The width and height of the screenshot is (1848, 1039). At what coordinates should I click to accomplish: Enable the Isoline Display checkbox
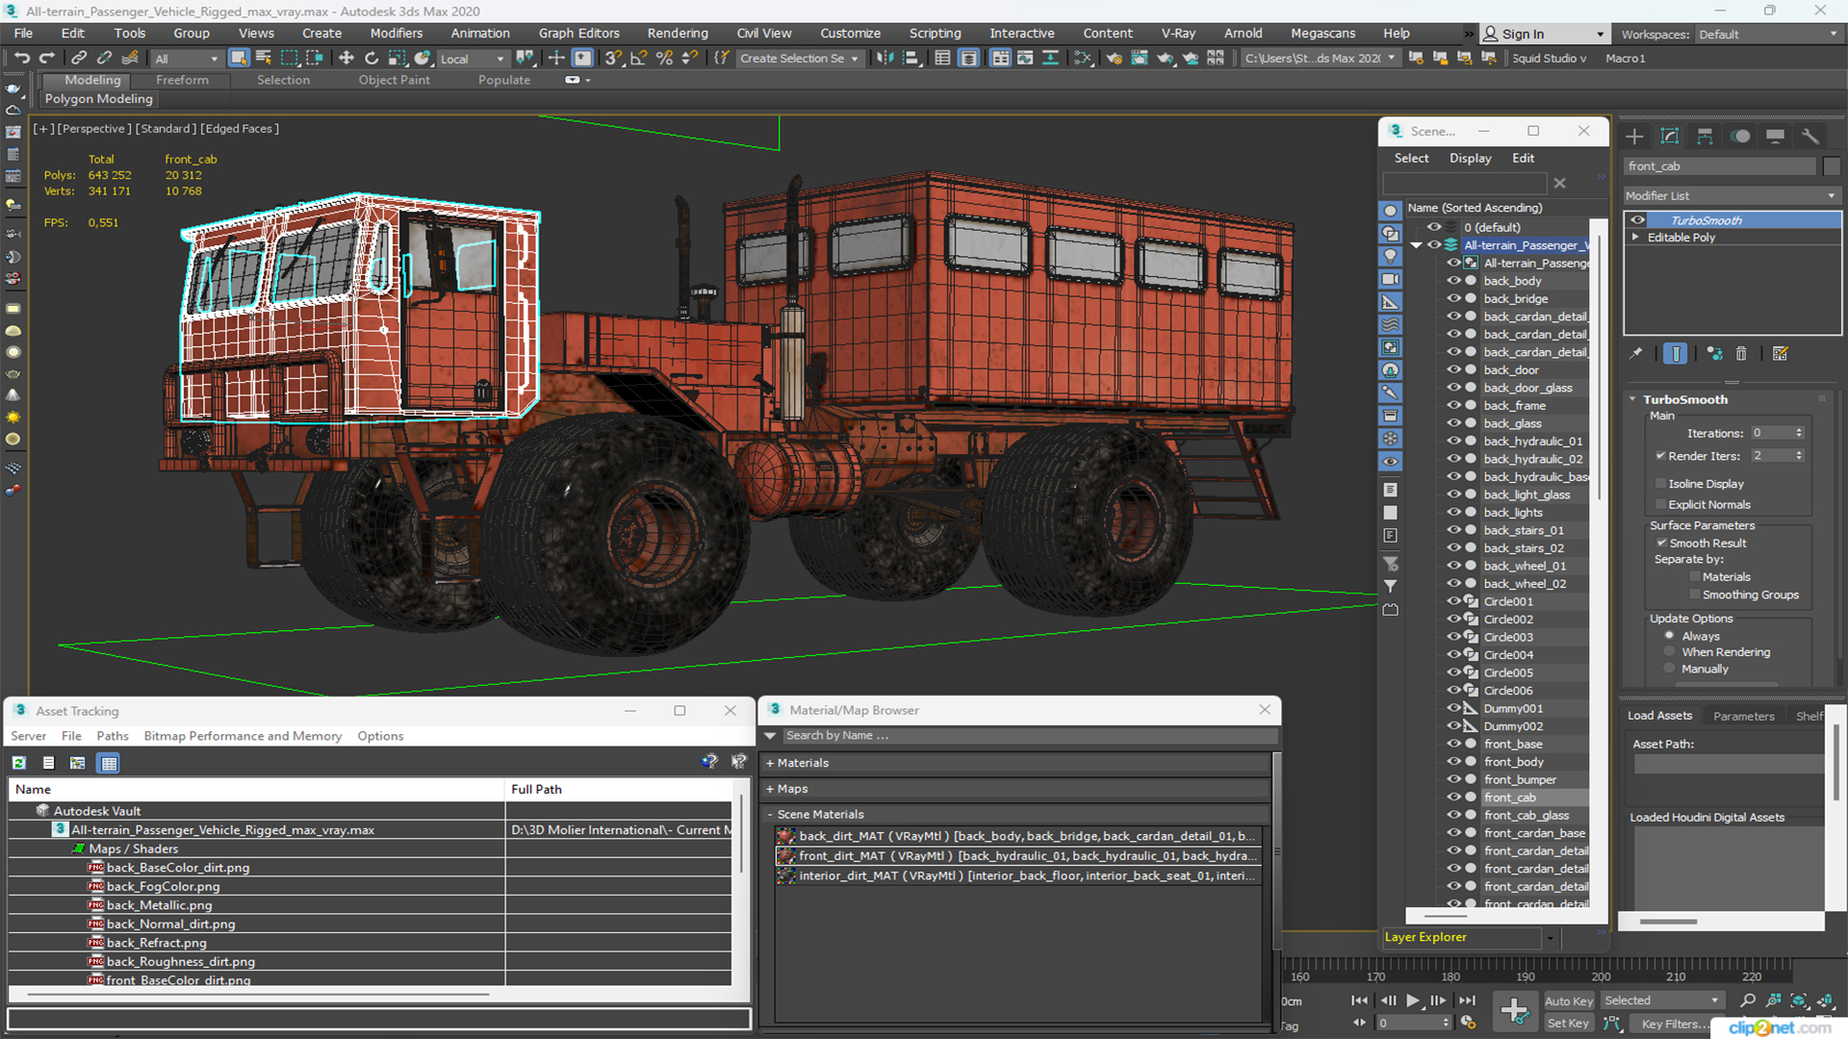point(1660,484)
